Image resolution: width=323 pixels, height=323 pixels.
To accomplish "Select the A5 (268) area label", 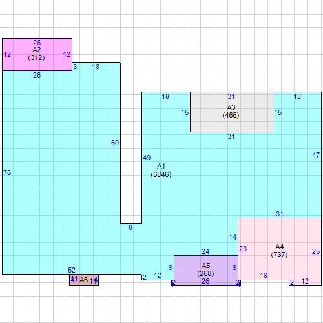I will 205,269.
